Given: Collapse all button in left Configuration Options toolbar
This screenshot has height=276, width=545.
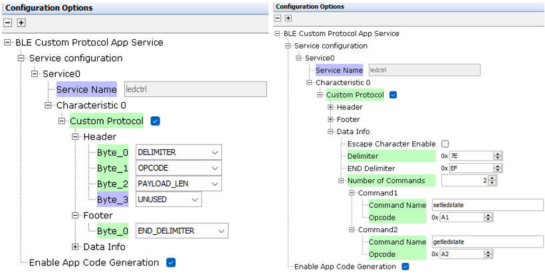Looking at the screenshot, I should (x=8, y=23).
